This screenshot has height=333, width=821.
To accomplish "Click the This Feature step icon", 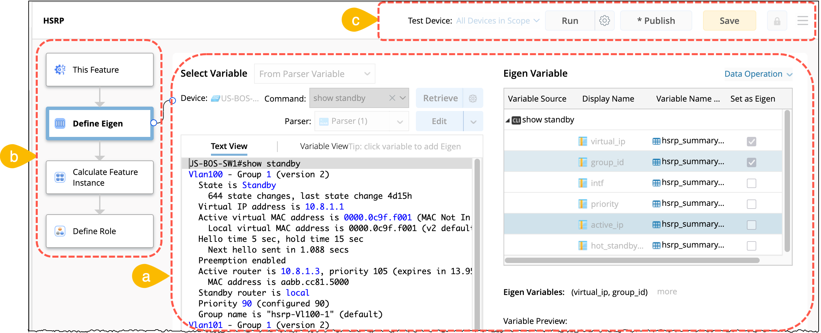I will (x=60, y=70).
